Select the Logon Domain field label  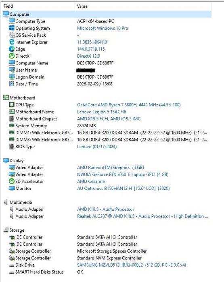pos(30,77)
